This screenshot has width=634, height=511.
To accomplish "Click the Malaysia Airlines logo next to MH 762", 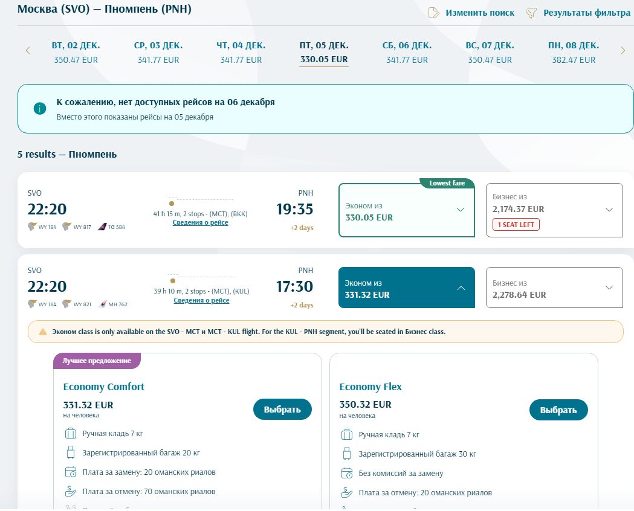I will point(102,304).
